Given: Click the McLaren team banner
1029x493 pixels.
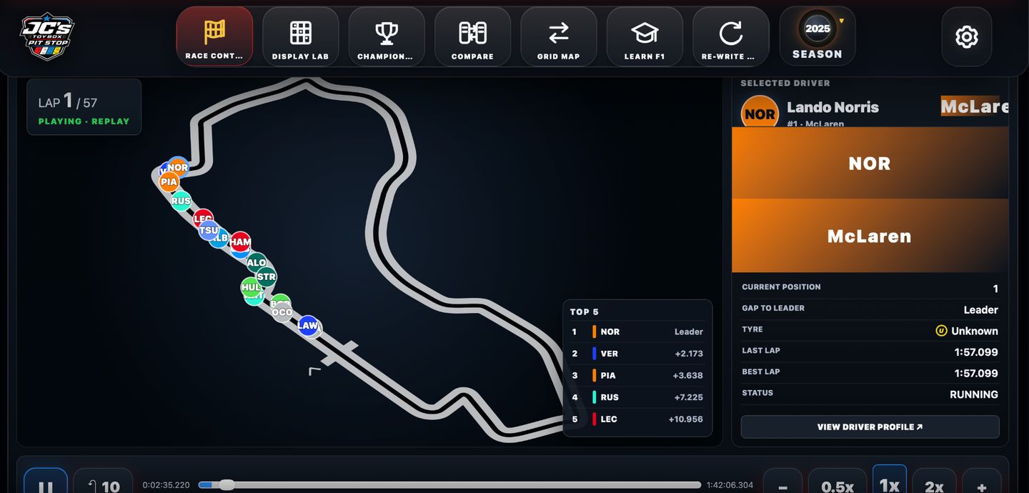Looking at the screenshot, I should [870, 236].
